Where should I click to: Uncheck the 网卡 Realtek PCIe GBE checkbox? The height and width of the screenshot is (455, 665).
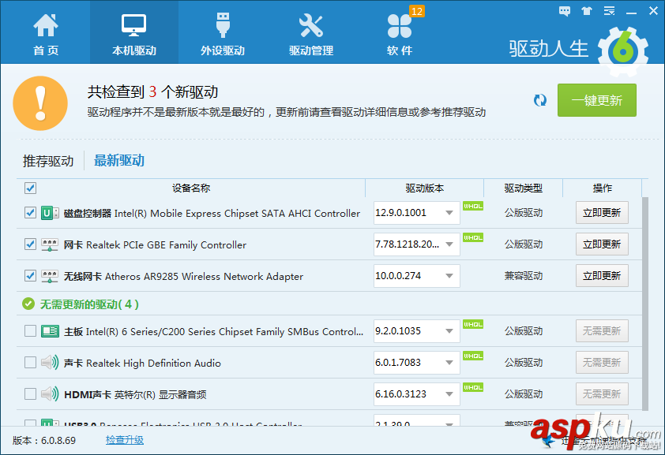pyautogui.click(x=30, y=244)
